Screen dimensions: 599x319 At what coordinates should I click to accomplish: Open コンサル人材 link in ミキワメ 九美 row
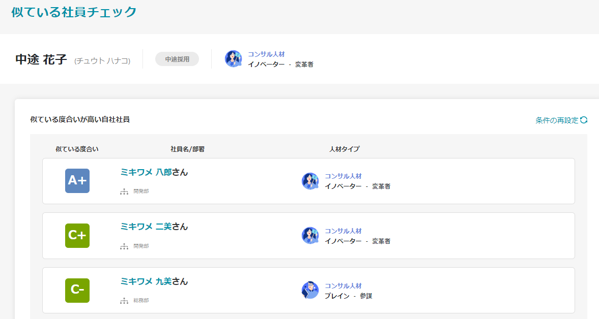pos(343,286)
